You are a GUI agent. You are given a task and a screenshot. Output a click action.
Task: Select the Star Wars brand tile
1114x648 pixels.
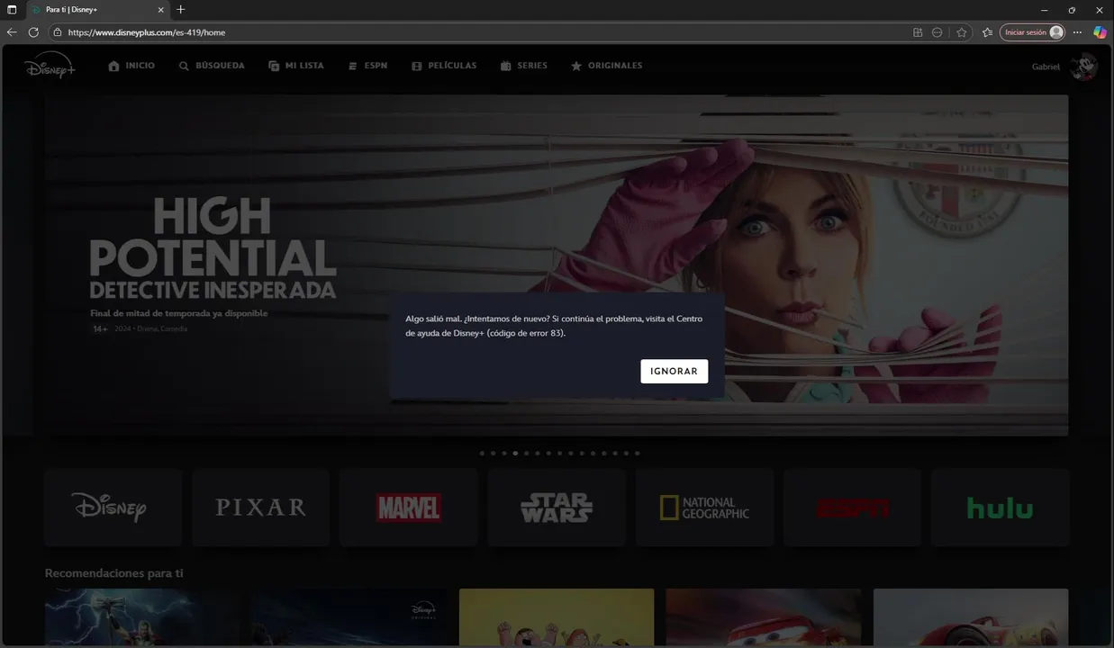(557, 507)
